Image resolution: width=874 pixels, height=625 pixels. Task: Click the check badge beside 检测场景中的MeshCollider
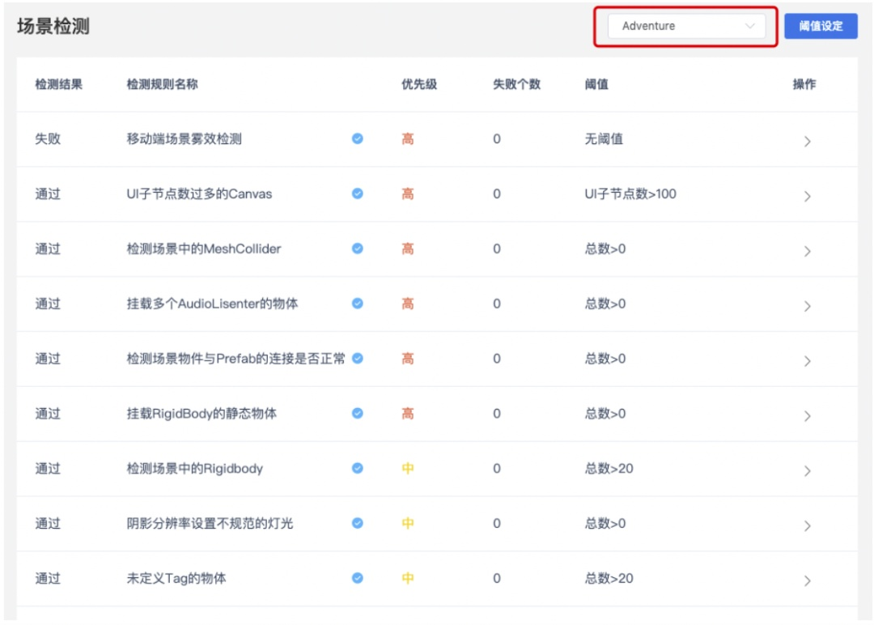coord(357,249)
